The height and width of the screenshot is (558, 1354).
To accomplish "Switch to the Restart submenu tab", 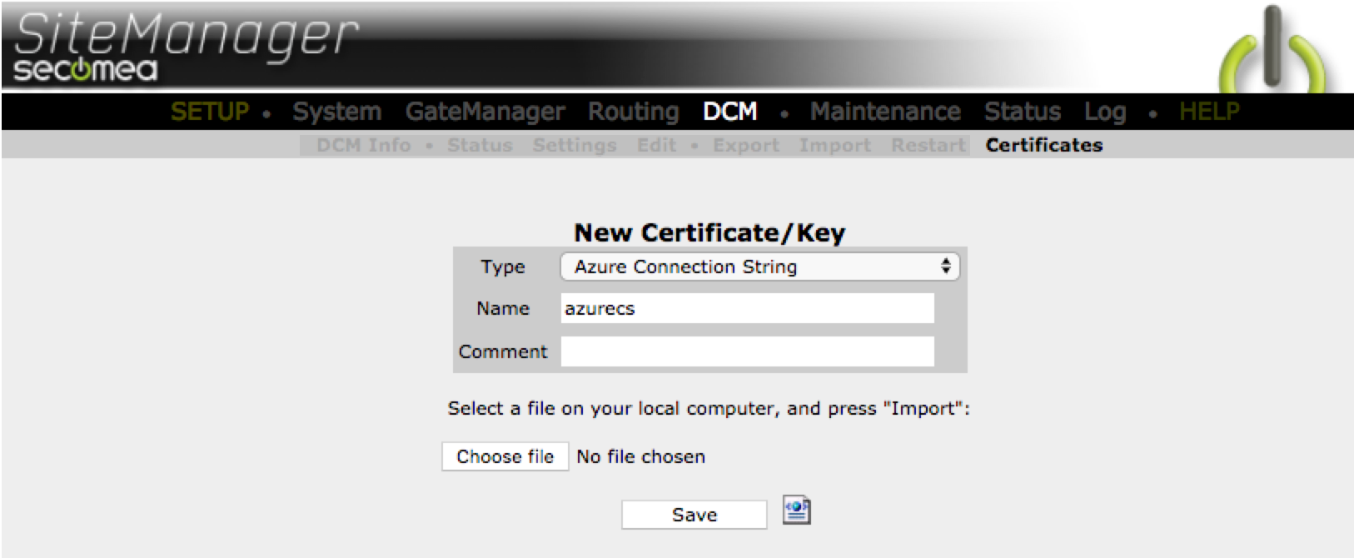I will pyautogui.click(x=928, y=145).
